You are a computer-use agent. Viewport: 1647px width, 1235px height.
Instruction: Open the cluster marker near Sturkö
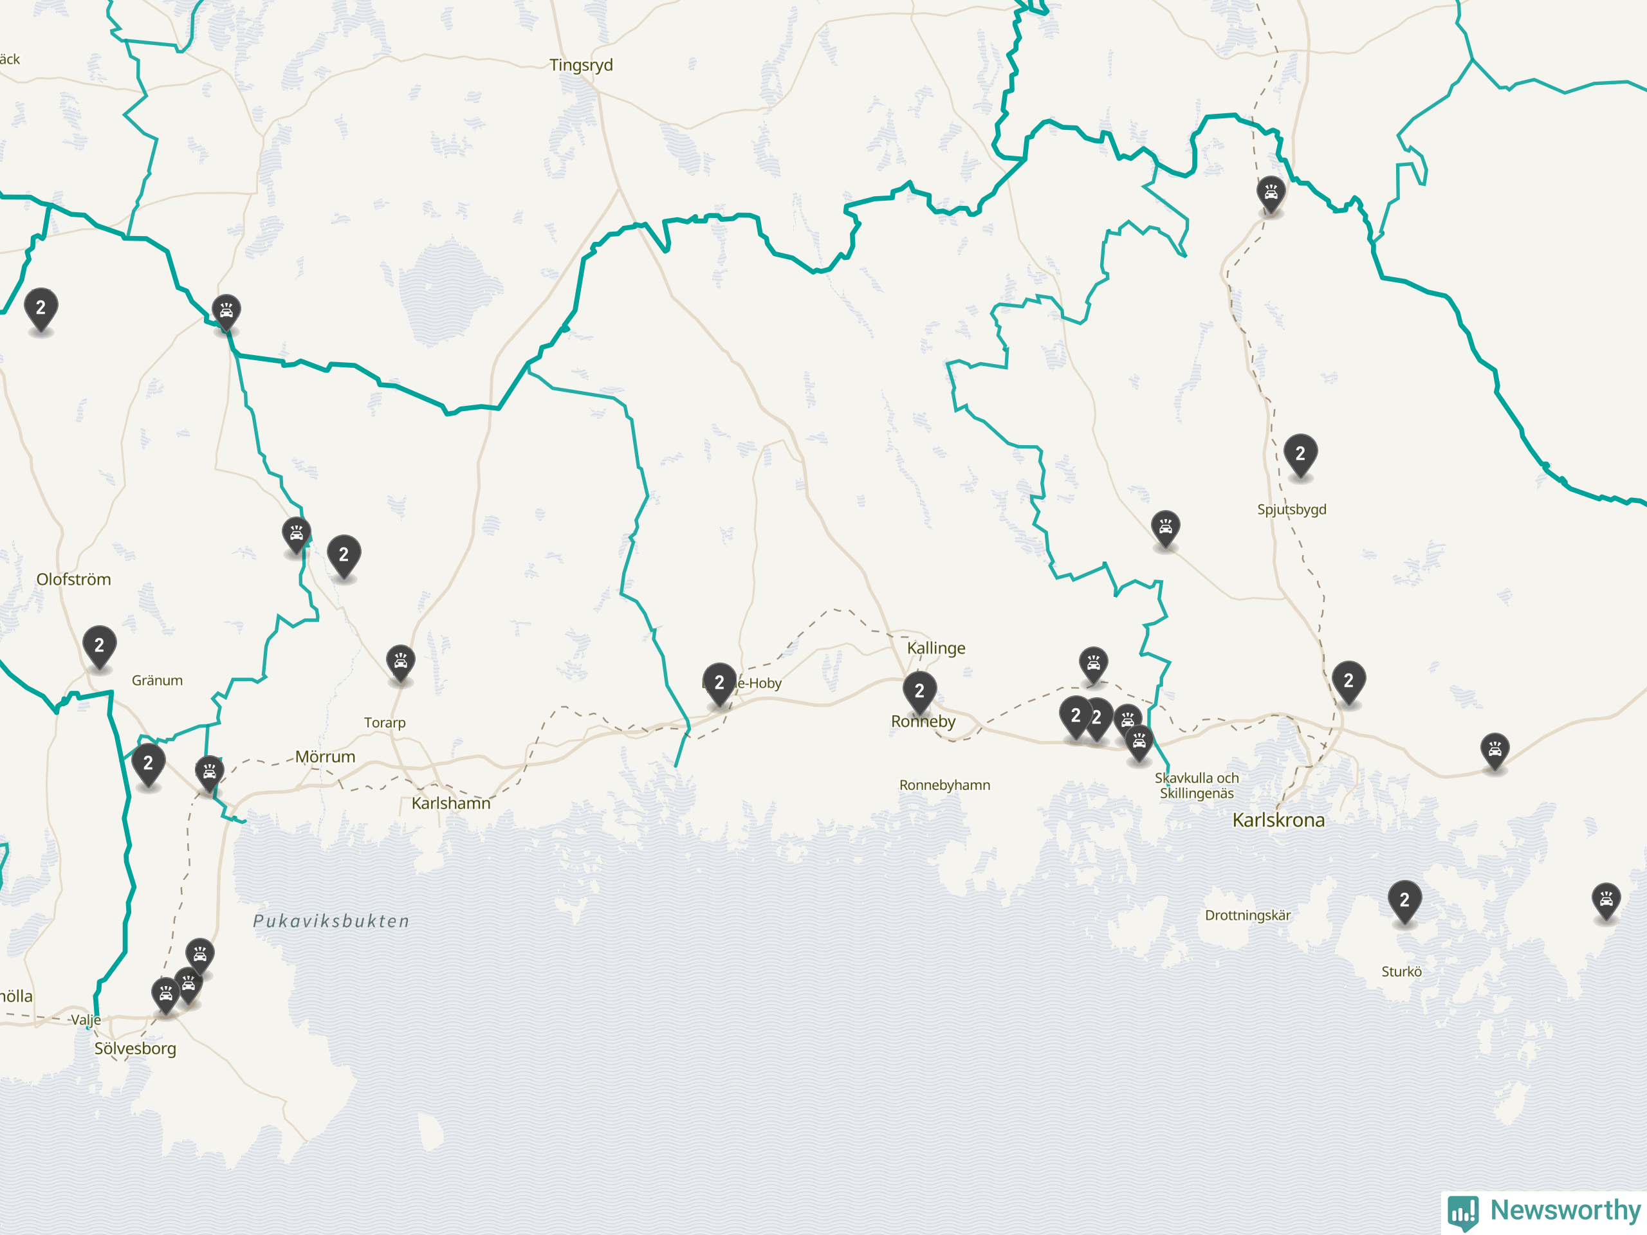click(x=1404, y=901)
